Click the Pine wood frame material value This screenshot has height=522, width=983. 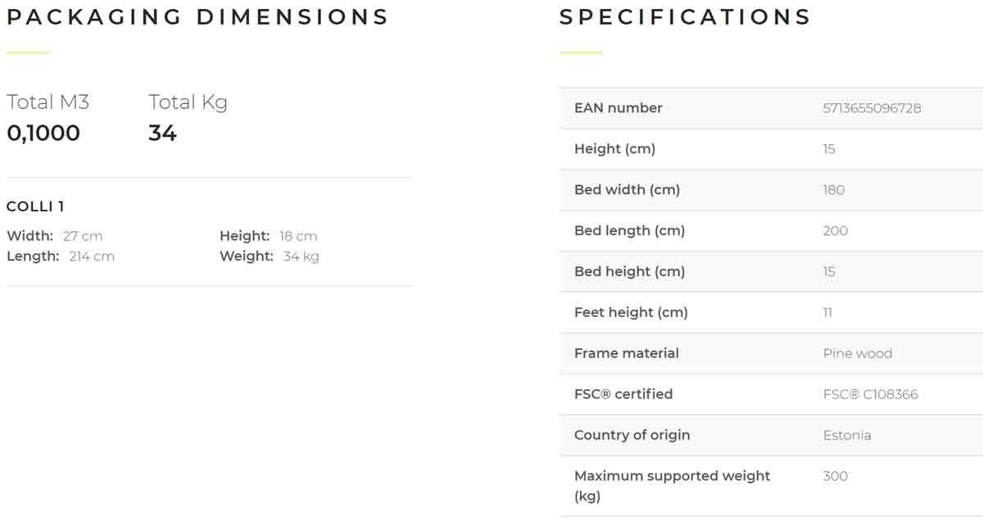[857, 353]
